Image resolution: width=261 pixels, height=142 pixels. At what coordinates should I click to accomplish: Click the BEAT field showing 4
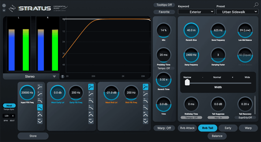[13, 116]
